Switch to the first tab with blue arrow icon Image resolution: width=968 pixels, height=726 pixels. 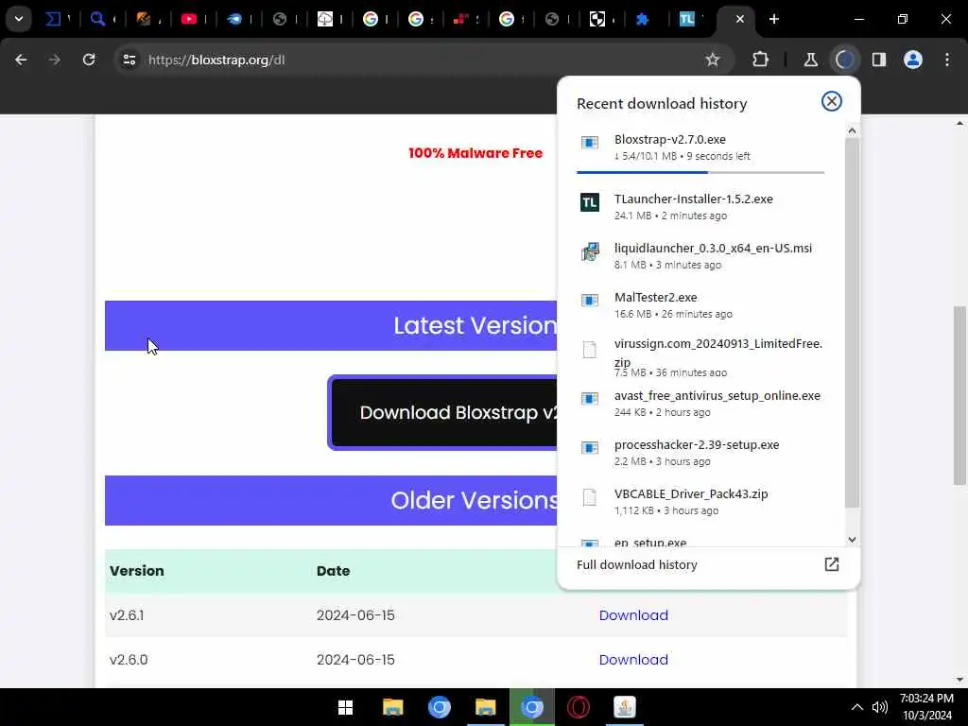coord(53,19)
